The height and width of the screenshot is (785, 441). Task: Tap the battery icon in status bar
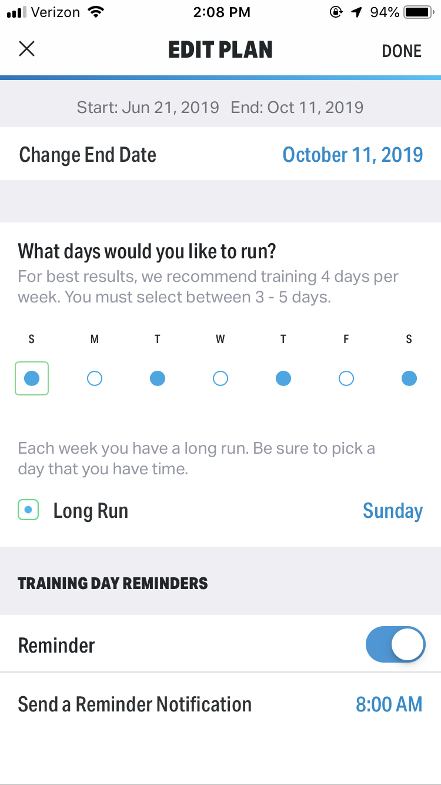coord(419,12)
